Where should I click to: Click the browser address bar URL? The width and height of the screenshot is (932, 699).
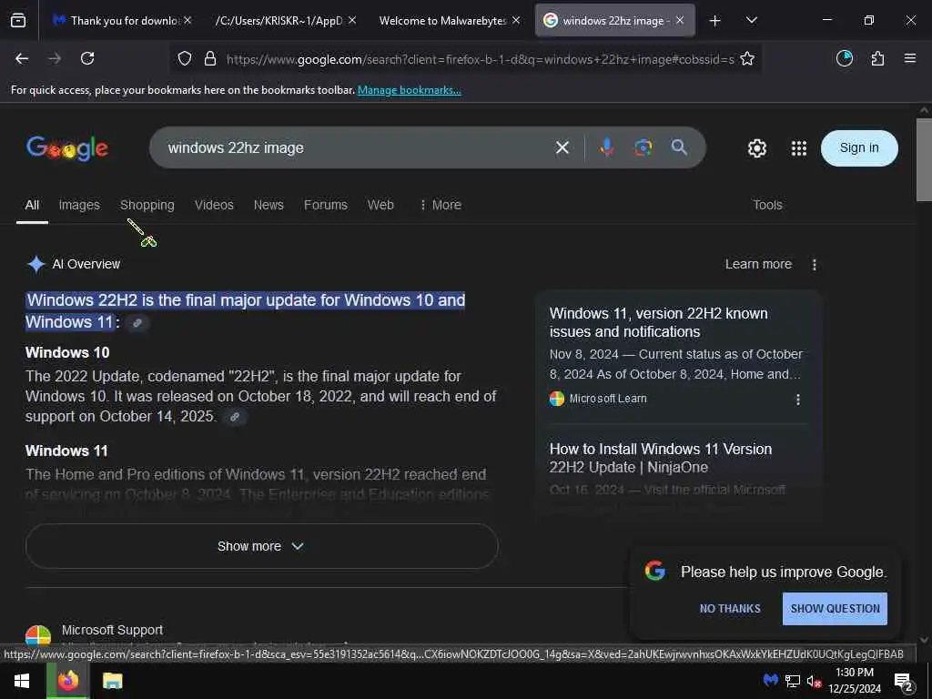click(x=481, y=59)
